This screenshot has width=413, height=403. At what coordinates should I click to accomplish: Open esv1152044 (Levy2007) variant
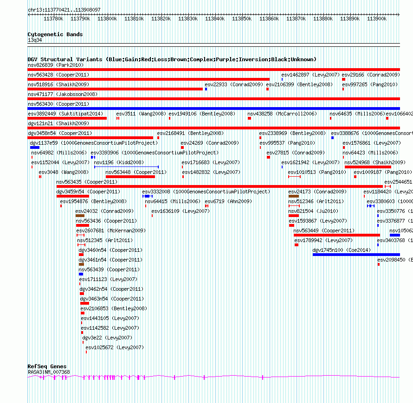coord(60,162)
